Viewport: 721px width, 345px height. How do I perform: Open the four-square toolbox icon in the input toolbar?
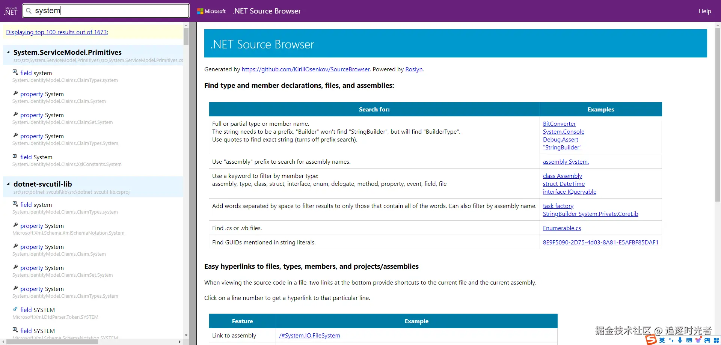[x=716, y=340]
